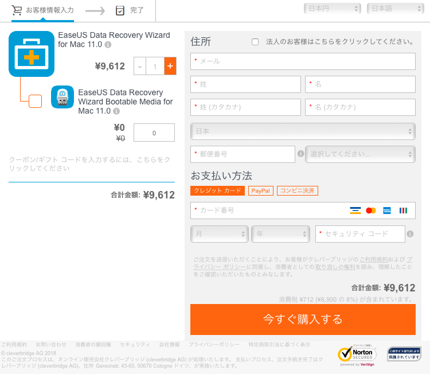Tick the corporate customer (法人) checkbox

(x=255, y=42)
